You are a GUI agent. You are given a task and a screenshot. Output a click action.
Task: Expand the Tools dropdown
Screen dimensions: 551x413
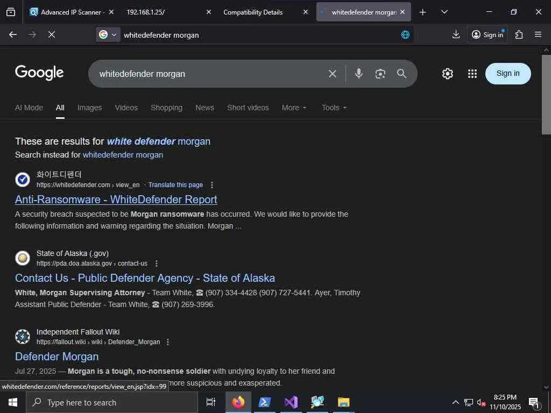coord(334,108)
